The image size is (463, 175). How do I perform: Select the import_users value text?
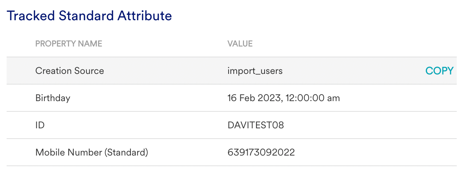point(255,71)
